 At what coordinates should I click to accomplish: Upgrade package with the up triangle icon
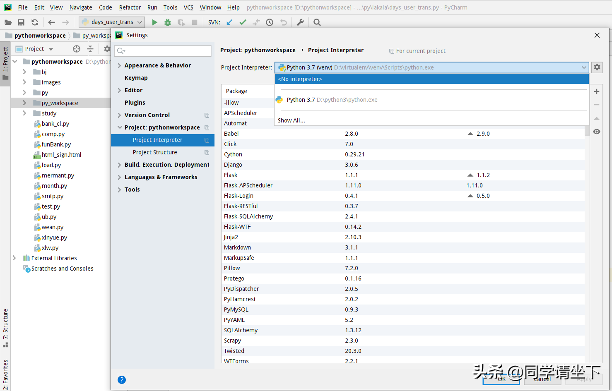[597, 118]
